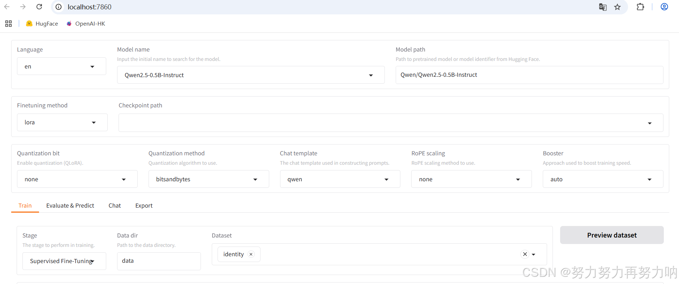Open the Chat template qwen dropdown
This screenshot has height=284, width=679.
click(340, 179)
